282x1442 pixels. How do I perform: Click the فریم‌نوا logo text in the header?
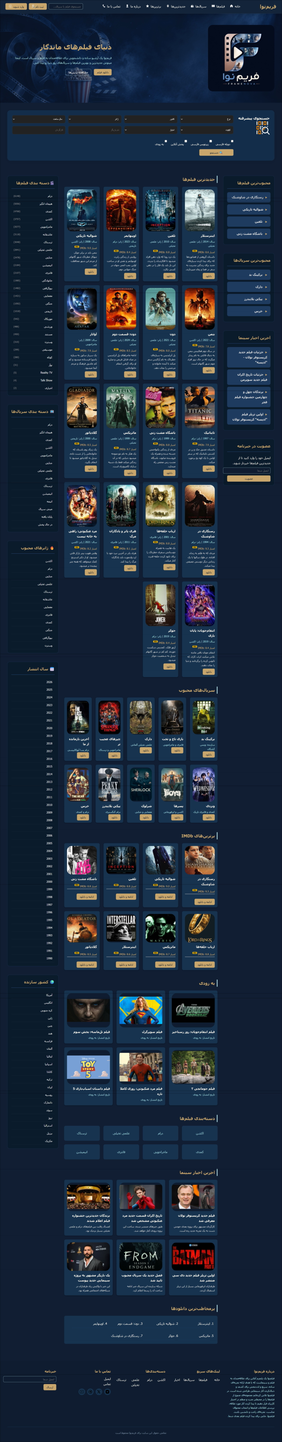pos(268,7)
